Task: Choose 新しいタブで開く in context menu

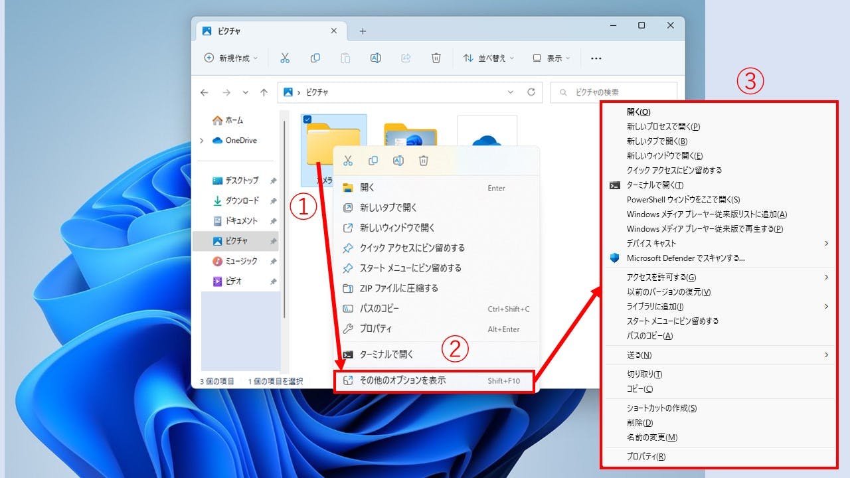Action: coord(436,208)
